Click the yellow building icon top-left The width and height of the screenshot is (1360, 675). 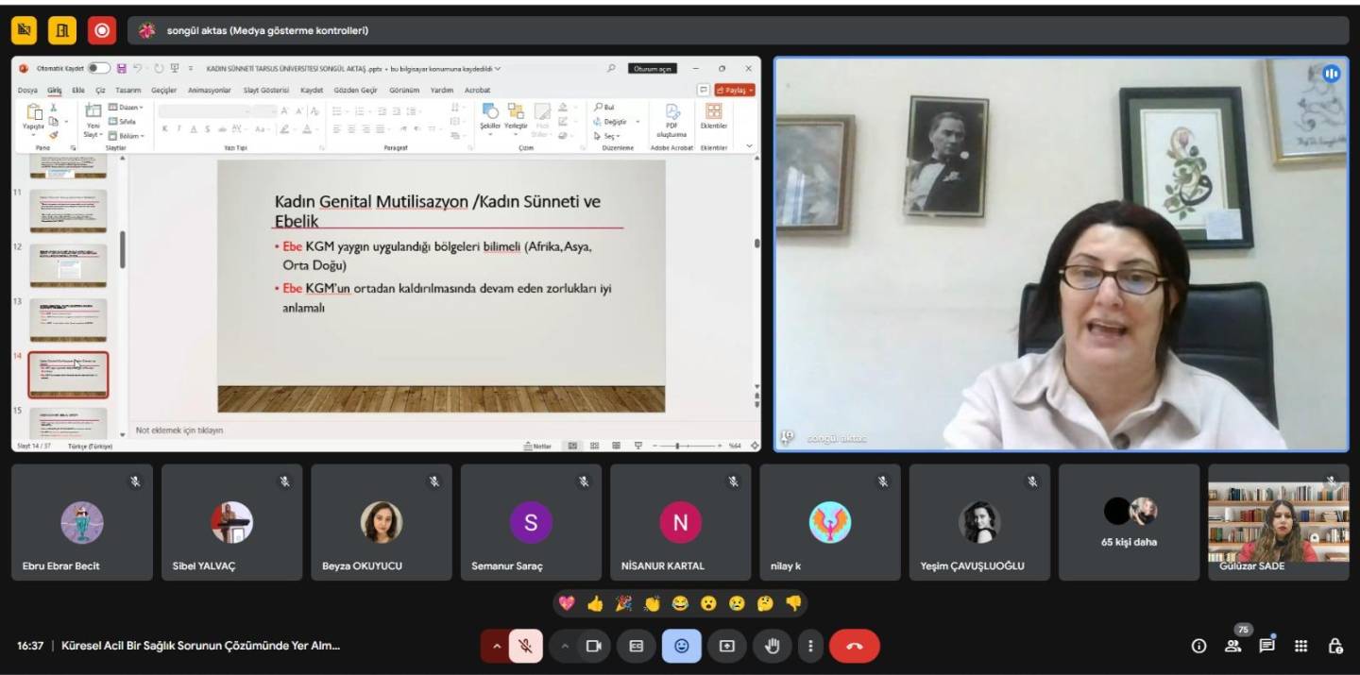(62, 30)
